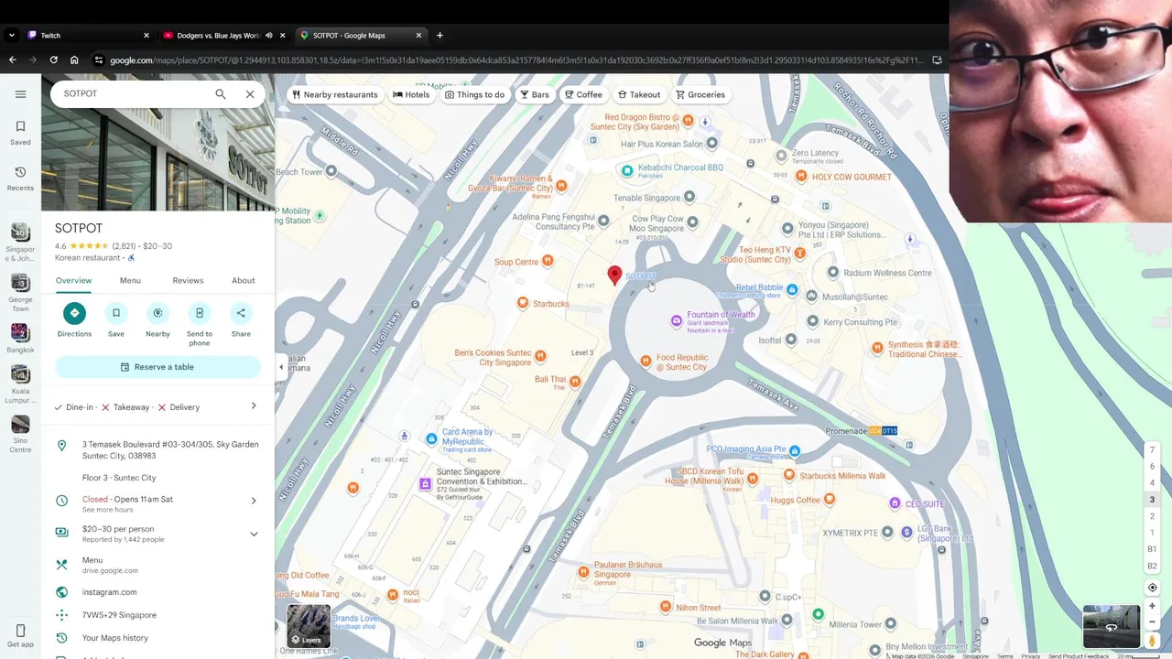Open Recents in the sidebar
1172x659 pixels.
(x=20, y=178)
